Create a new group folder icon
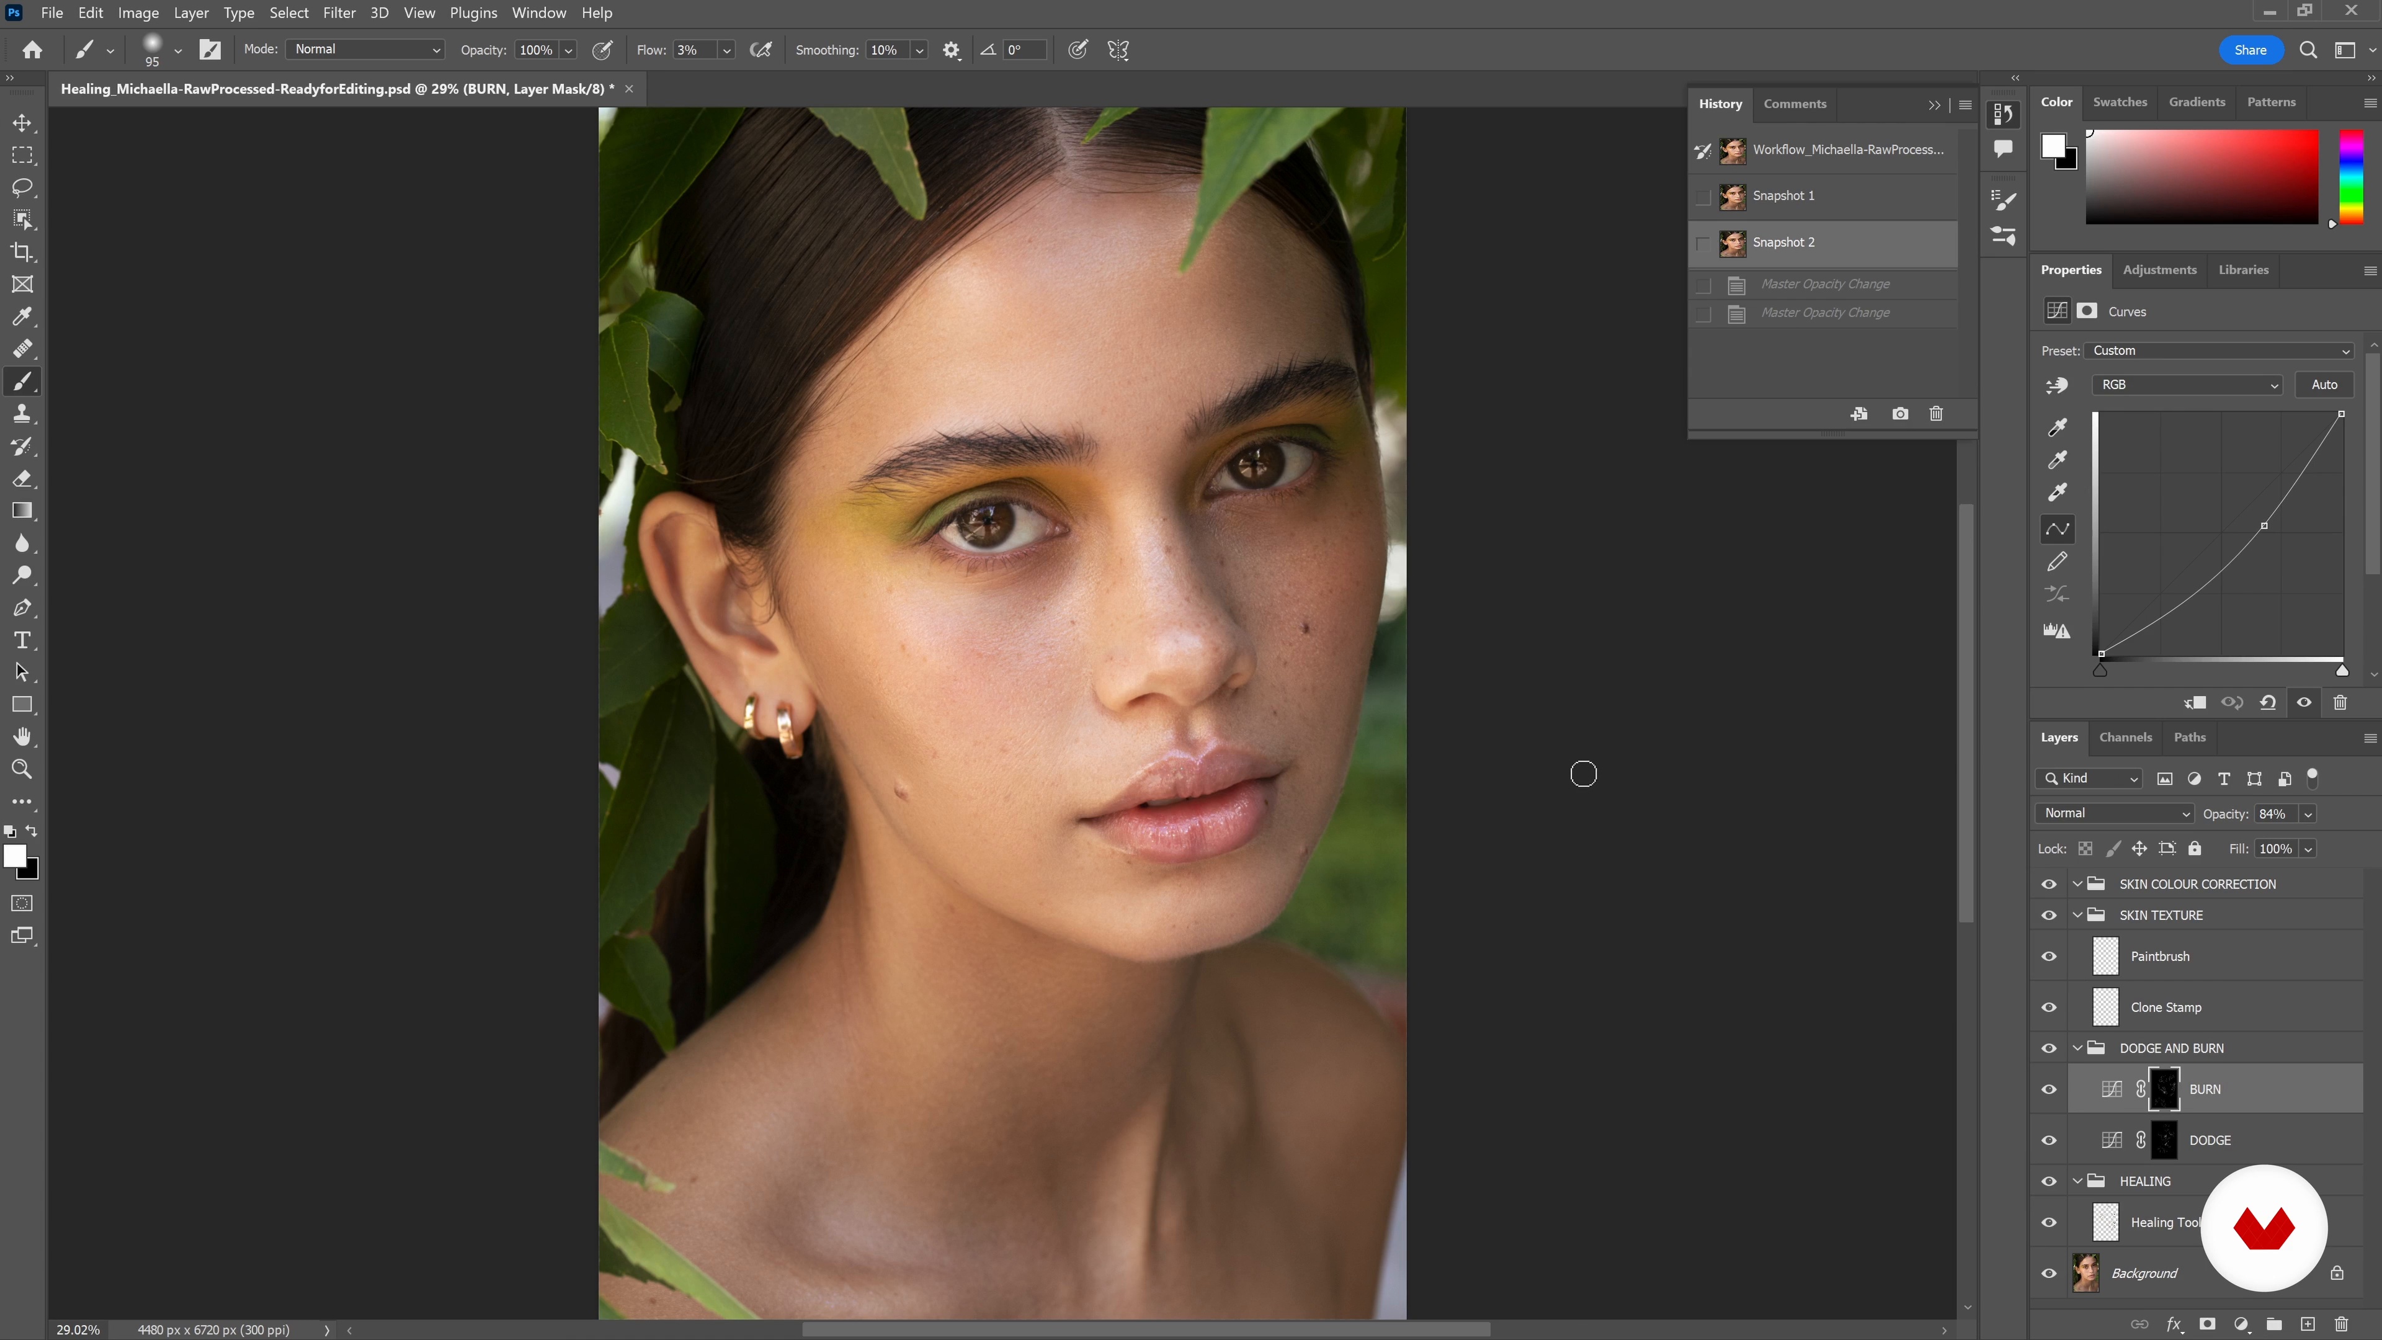 click(2274, 1324)
